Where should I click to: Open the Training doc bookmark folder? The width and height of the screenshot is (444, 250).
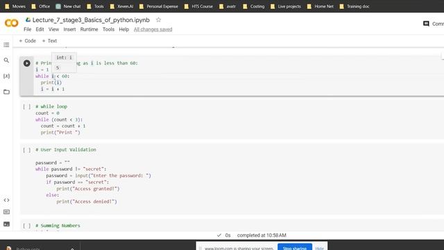355,6
